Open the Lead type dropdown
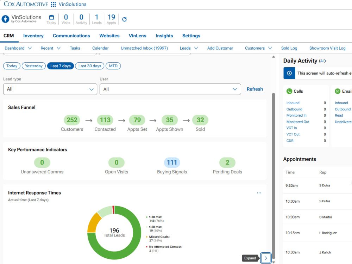352x264 pixels. coord(50,89)
